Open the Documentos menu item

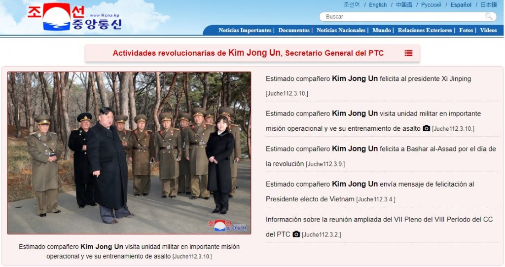tap(294, 30)
